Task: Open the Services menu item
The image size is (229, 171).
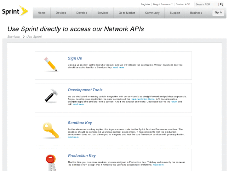Action: (103, 13)
